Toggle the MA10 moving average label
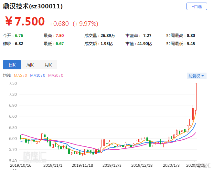Screen dimensions: 213x170 click(37, 75)
